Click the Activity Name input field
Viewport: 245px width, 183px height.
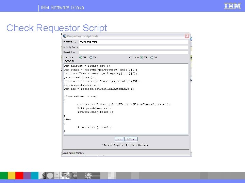click(x=133, y=47)
